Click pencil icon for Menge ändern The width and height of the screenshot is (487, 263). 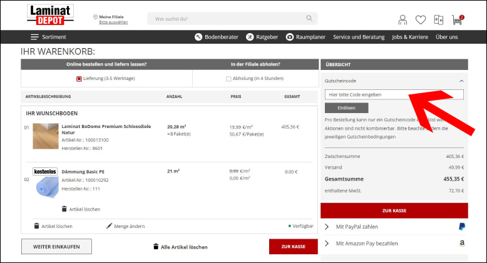(109, 226)
